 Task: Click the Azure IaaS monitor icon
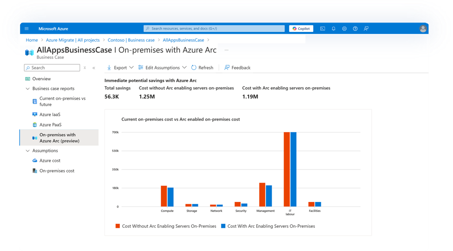coord(35,114)
